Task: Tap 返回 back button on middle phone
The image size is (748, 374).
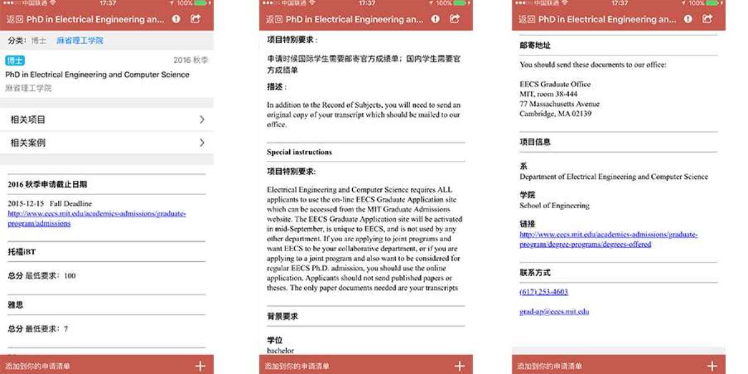Action: point(274,19)
